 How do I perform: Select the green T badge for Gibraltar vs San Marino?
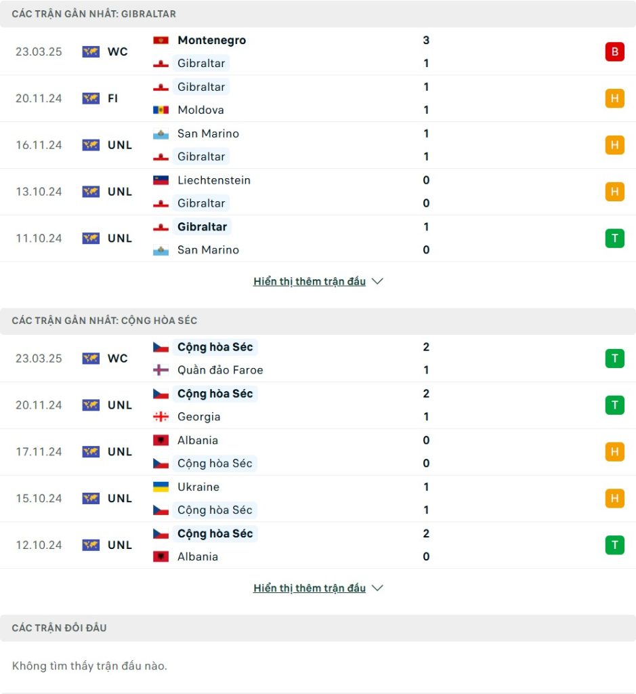point(614,238)
